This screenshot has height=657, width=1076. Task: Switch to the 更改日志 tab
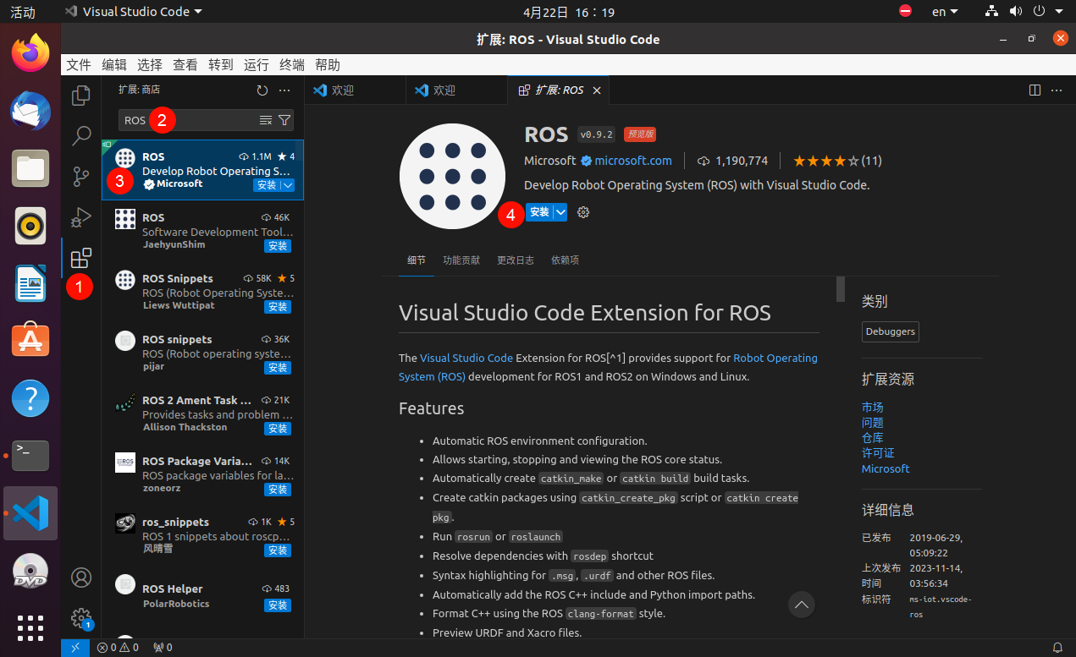pyautogui.click(x=516, y=260)
